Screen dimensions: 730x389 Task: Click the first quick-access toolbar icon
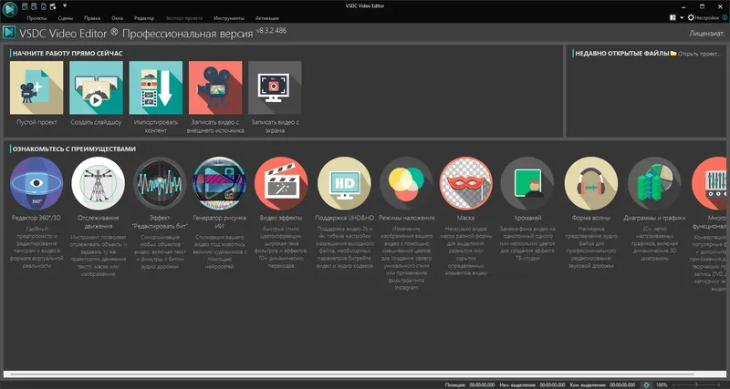pyautogui.click(x=26, y=6)
